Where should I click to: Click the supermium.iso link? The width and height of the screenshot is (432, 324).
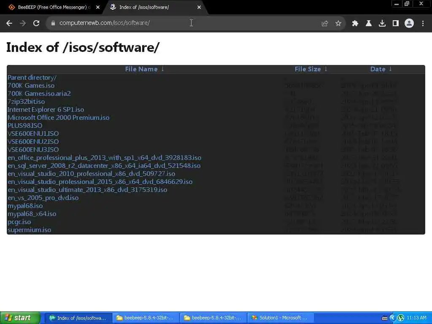29,230
